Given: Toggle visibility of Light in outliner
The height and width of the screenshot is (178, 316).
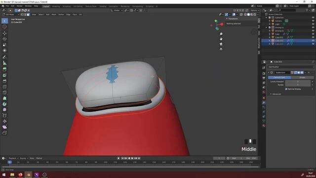Looking at the screenshot, I should click(313, 24).
